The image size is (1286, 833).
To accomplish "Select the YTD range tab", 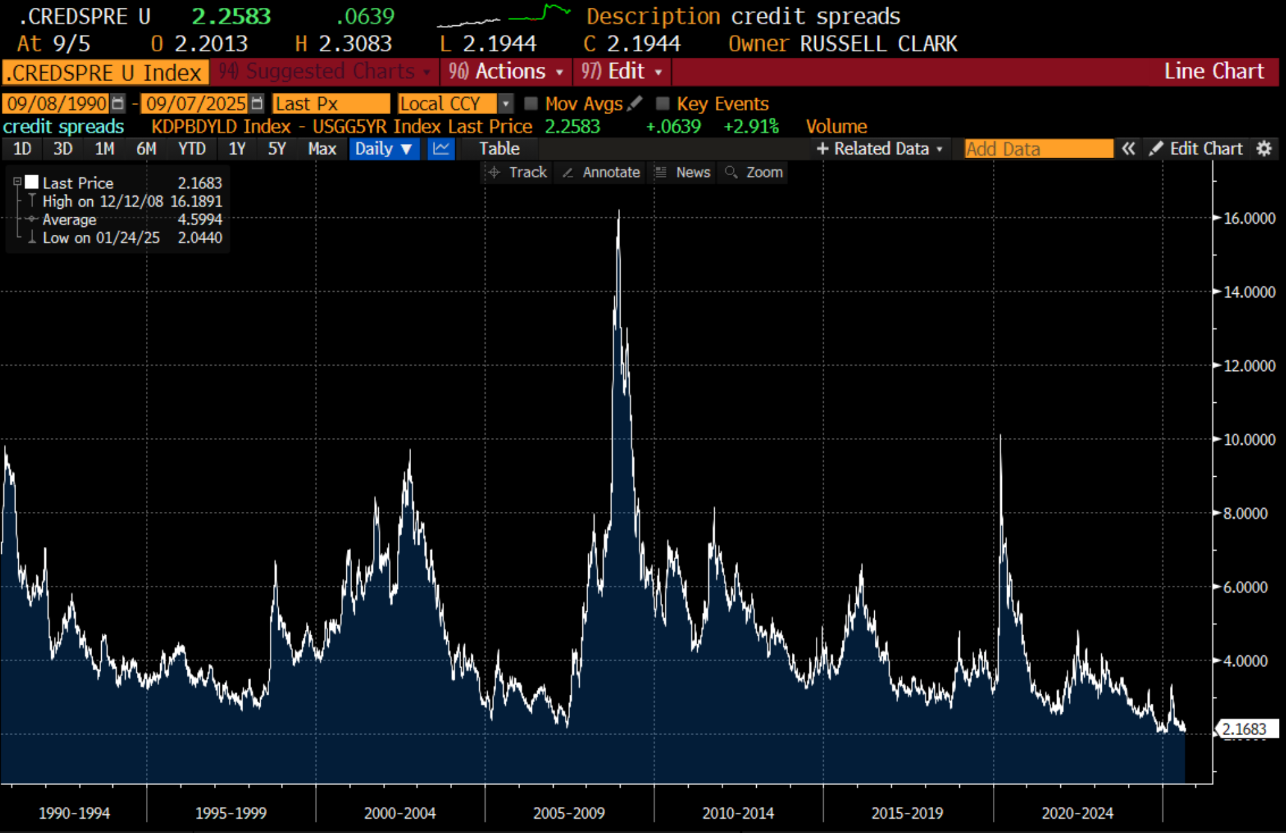I will 192,149.
